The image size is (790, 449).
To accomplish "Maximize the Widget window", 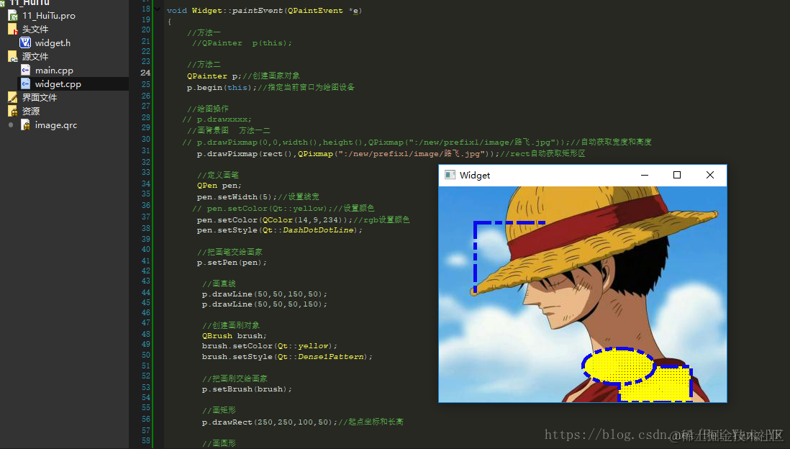I will click(x=677, y=175).
